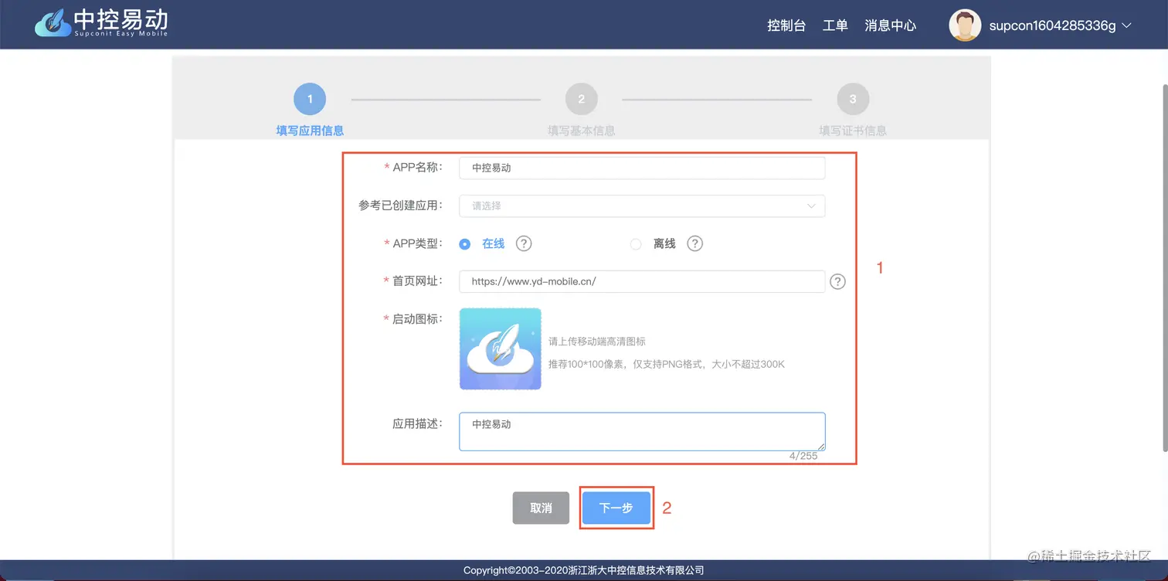Click the APP名称 input field

coord(642,168)
